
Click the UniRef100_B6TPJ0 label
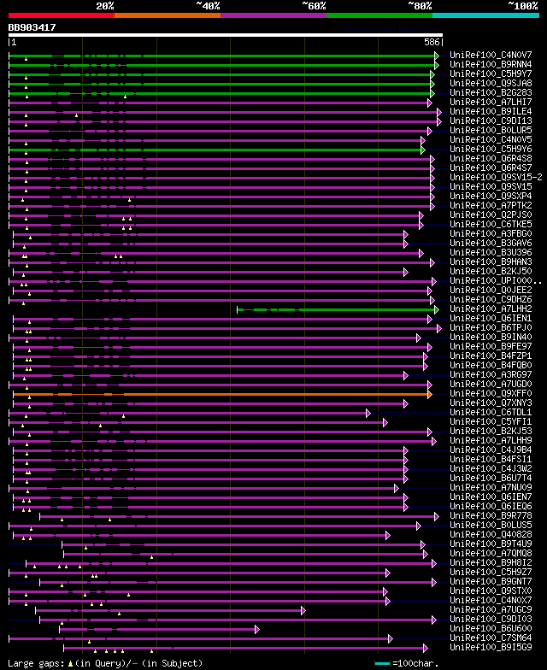point(491,328)
